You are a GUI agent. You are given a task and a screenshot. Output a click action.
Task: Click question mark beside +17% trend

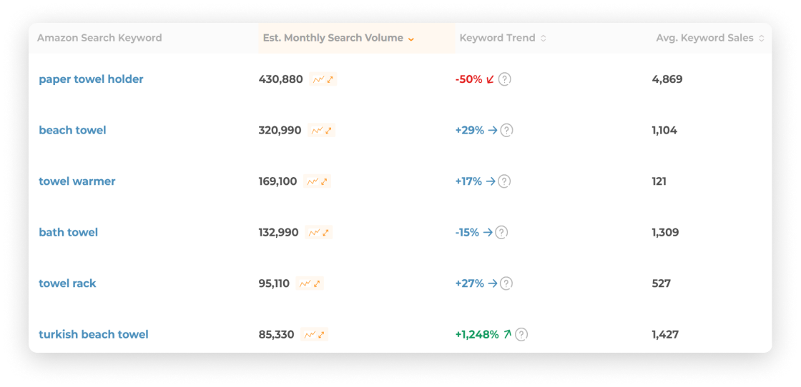coord(504,181)
